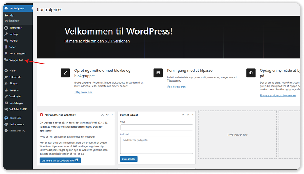Click Åbn Tilpasseren link
The image size is (304, 174).
pos(176,87)
